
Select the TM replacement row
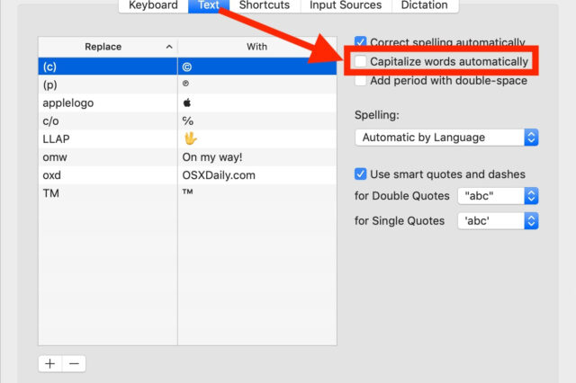tap(187, 193)
